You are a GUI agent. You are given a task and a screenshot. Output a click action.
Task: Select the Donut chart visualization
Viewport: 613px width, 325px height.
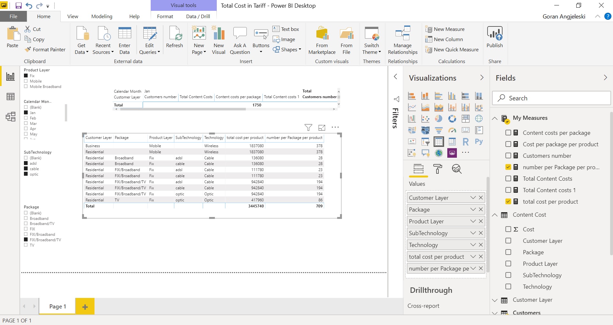452,119
